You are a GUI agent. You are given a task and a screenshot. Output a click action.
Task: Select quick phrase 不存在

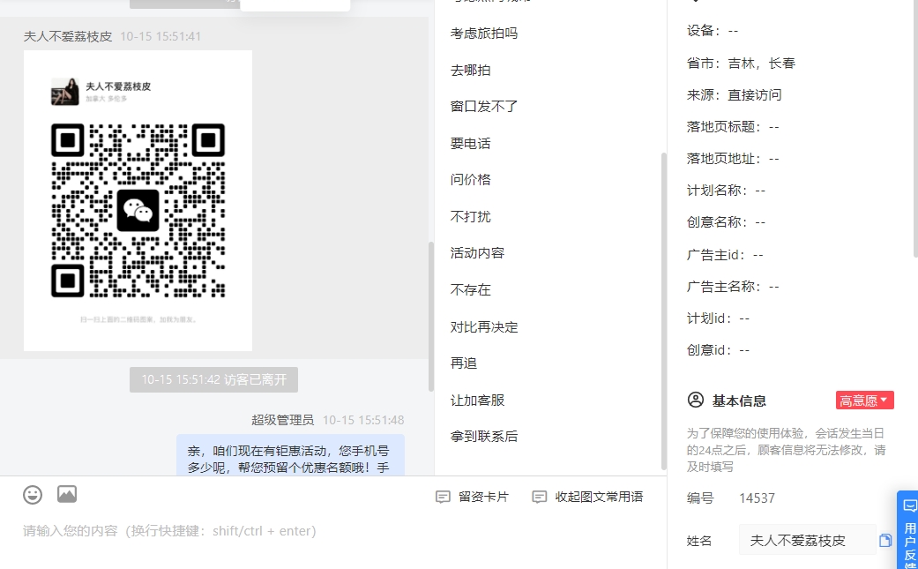point(470,289)
